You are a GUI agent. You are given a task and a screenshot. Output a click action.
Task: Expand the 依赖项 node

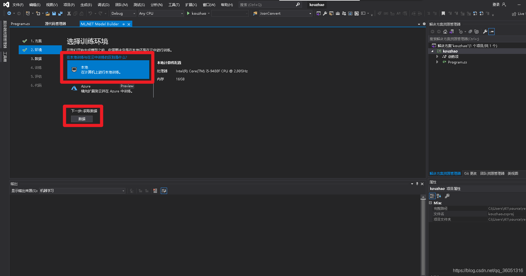437,57
